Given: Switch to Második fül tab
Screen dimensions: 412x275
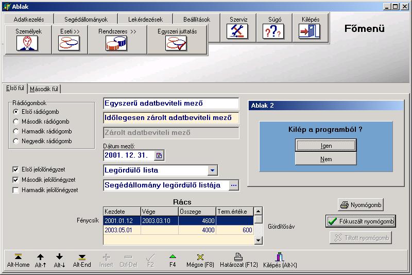Looking at the screenshot, I should 44,89.
